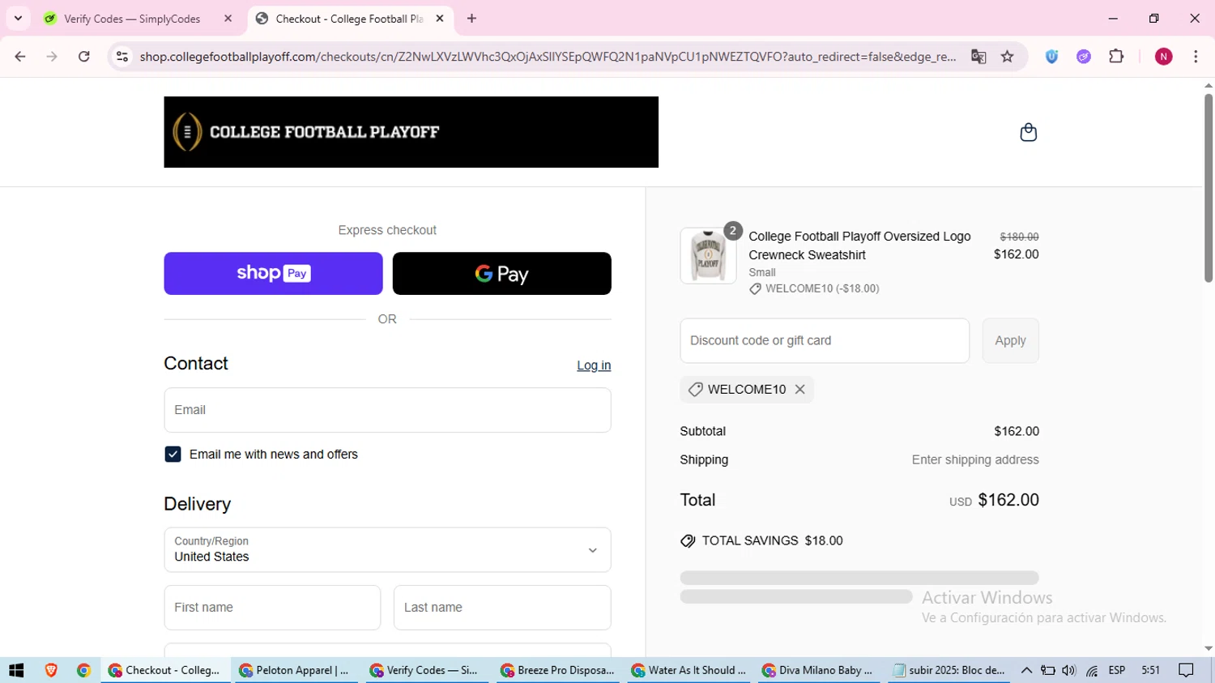Change the ESP input language

[x=1117, y=670]
